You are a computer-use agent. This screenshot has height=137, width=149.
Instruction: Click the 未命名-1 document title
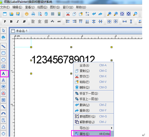pos(21,31)
